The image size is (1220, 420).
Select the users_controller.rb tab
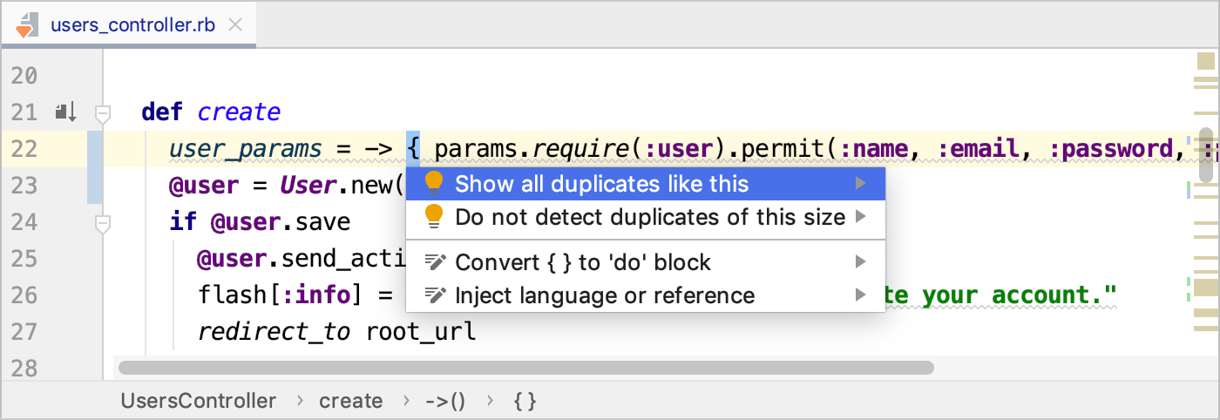(128, 24)
